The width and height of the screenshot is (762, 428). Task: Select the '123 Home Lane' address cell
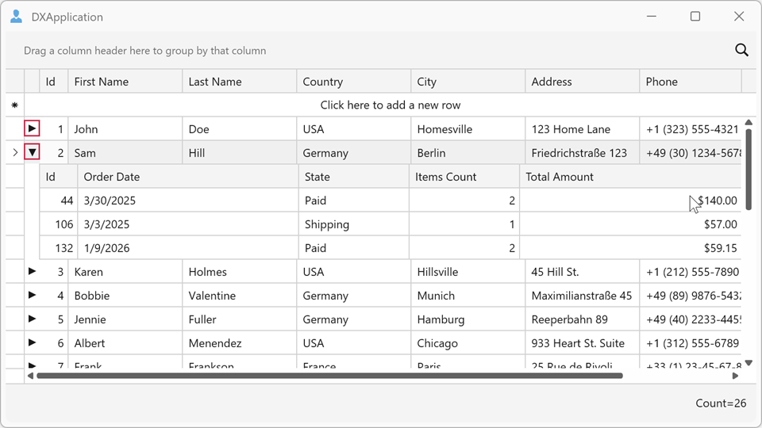pos(582,129)
